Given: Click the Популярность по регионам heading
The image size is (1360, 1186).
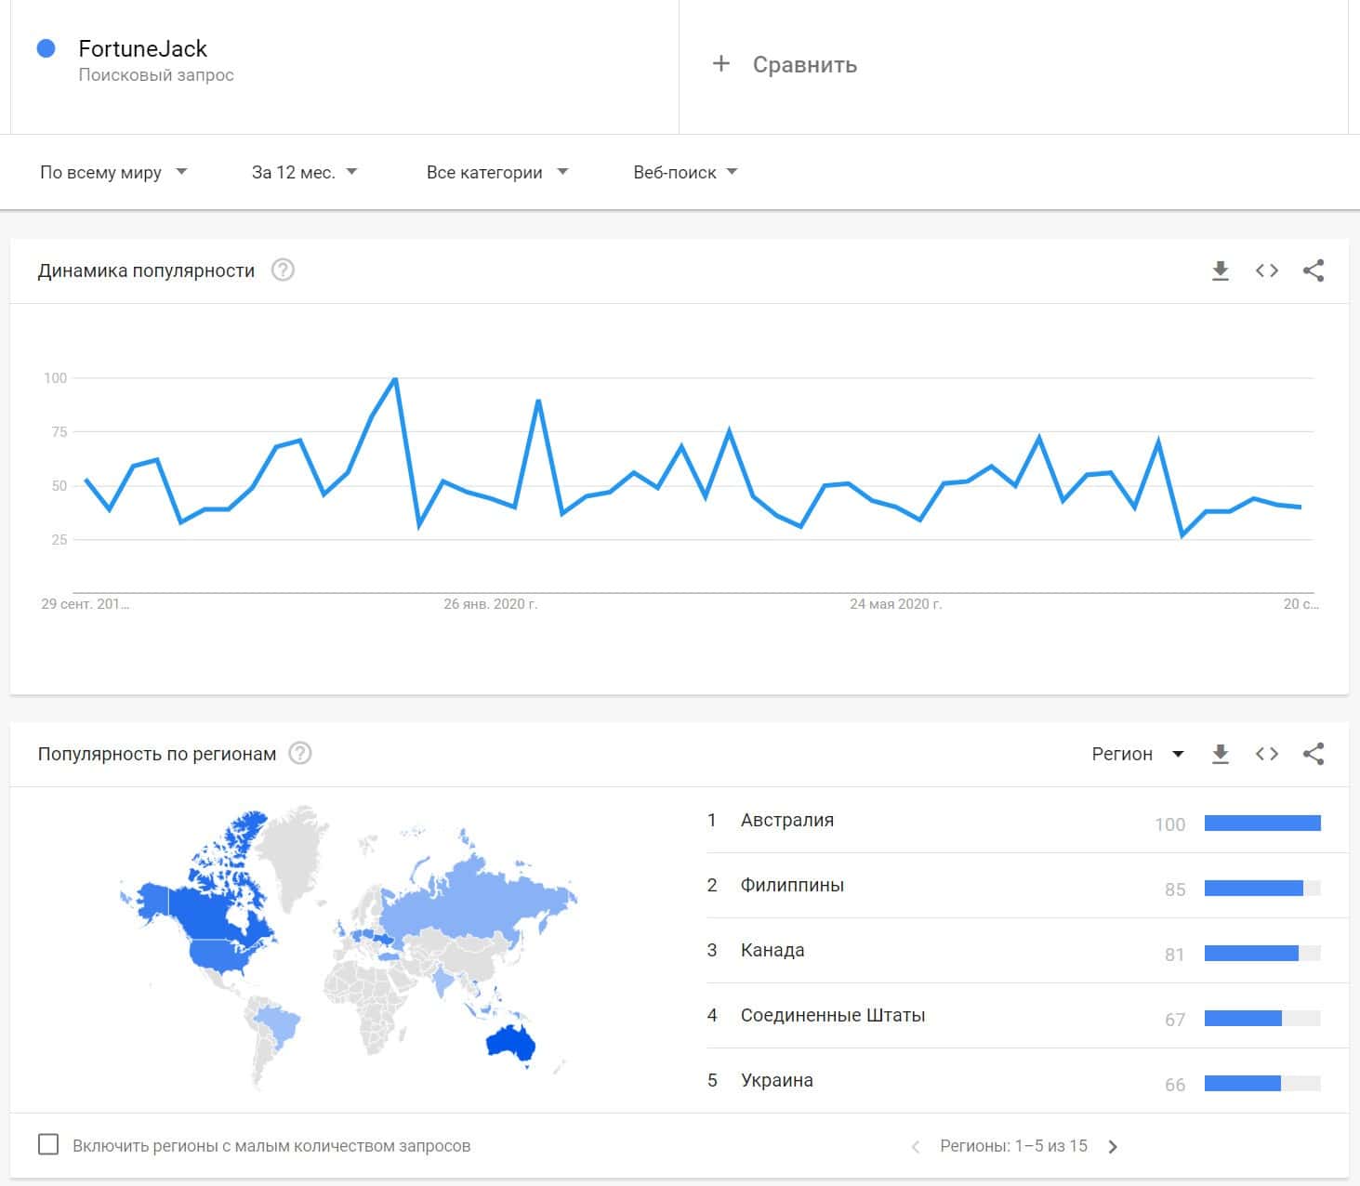Looking at the screenshot, I should [x=157, y=754].
